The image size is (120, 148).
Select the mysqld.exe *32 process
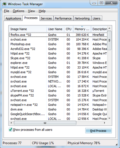tap(58, 72)
